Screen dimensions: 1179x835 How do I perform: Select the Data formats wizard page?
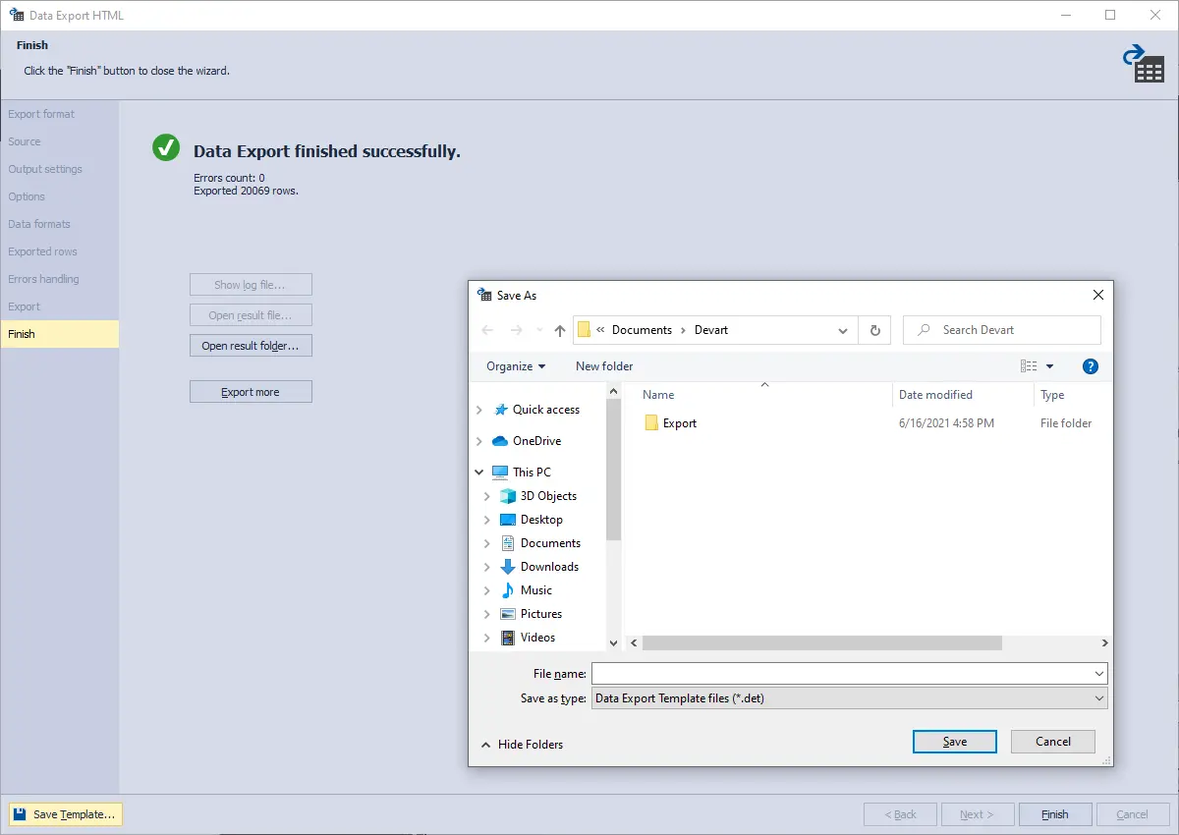[x=38, y=224]
